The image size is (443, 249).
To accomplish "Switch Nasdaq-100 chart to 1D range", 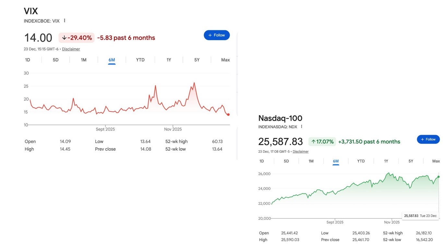I will (x=262, y=161).
